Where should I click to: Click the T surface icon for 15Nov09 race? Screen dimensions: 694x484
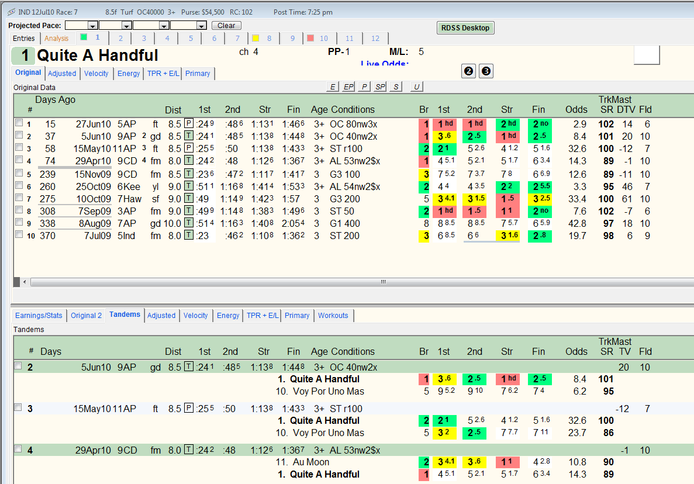(x=188, y=174)
